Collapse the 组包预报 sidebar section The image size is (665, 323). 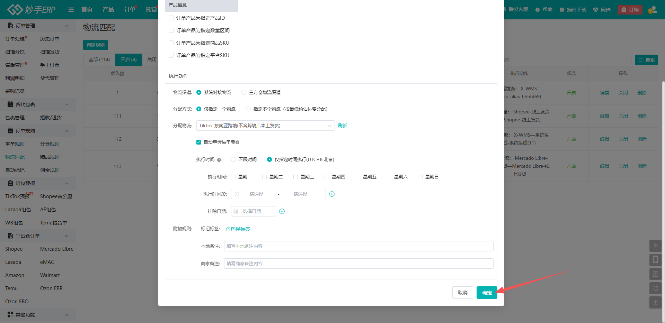(66, 183)
